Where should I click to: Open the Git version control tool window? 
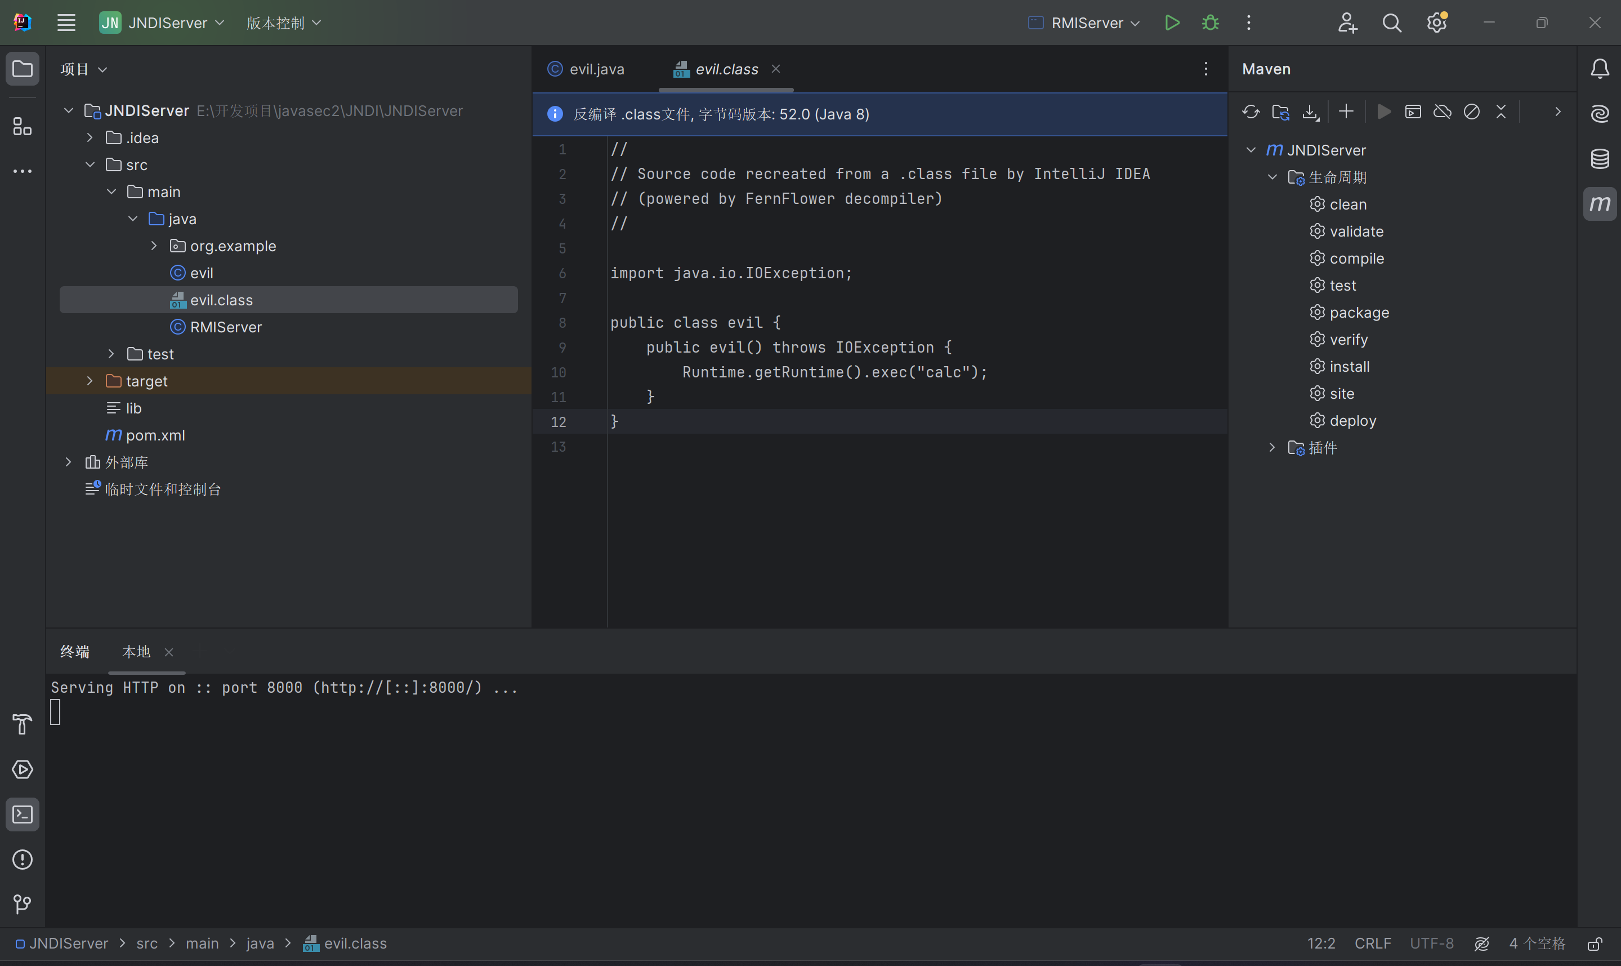[22, 903]
